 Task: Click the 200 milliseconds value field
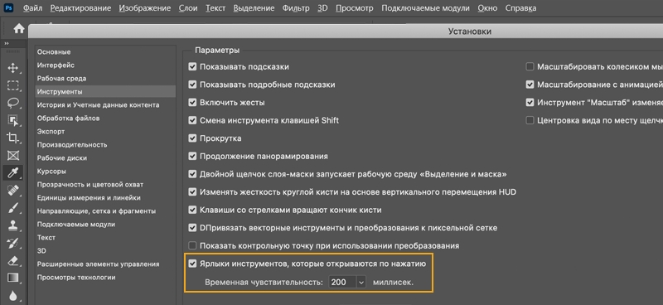342,282
